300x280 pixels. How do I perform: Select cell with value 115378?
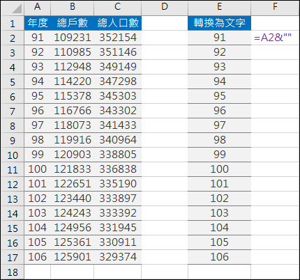coord(73,96)
